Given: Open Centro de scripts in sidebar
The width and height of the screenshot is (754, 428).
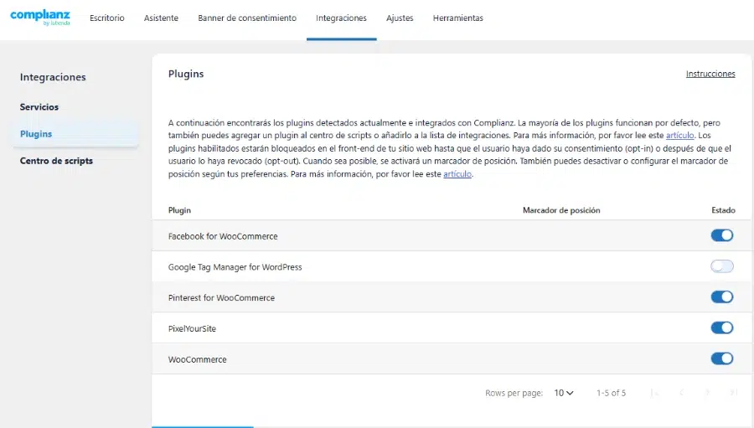Looking at the screenshot, I should pos(56,161).
